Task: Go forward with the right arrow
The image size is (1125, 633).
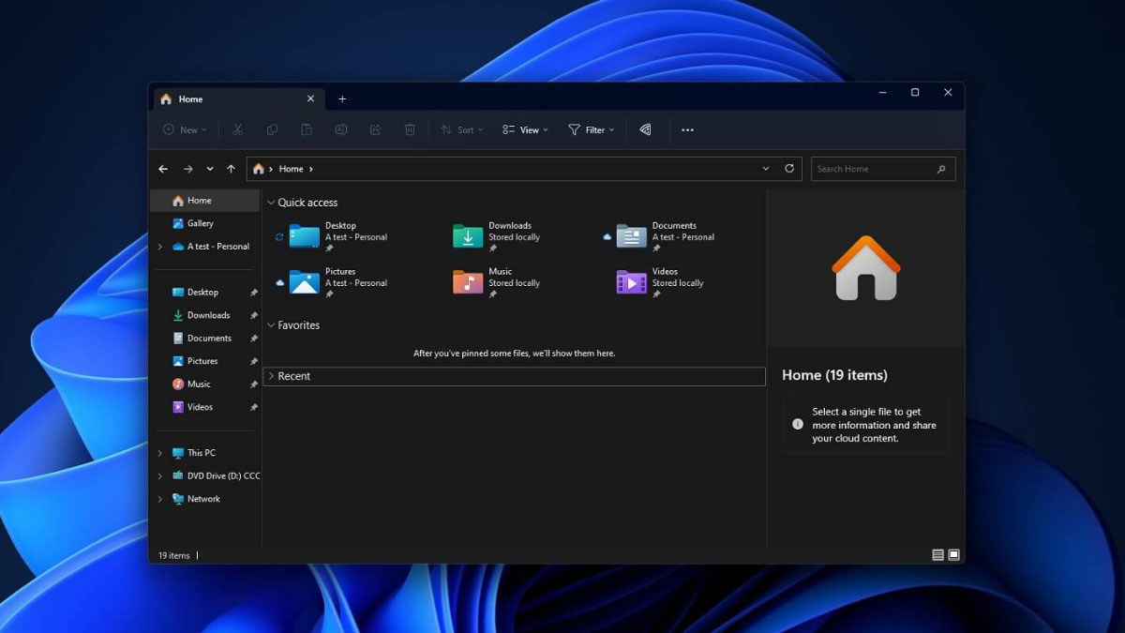Action: (187, 169)
